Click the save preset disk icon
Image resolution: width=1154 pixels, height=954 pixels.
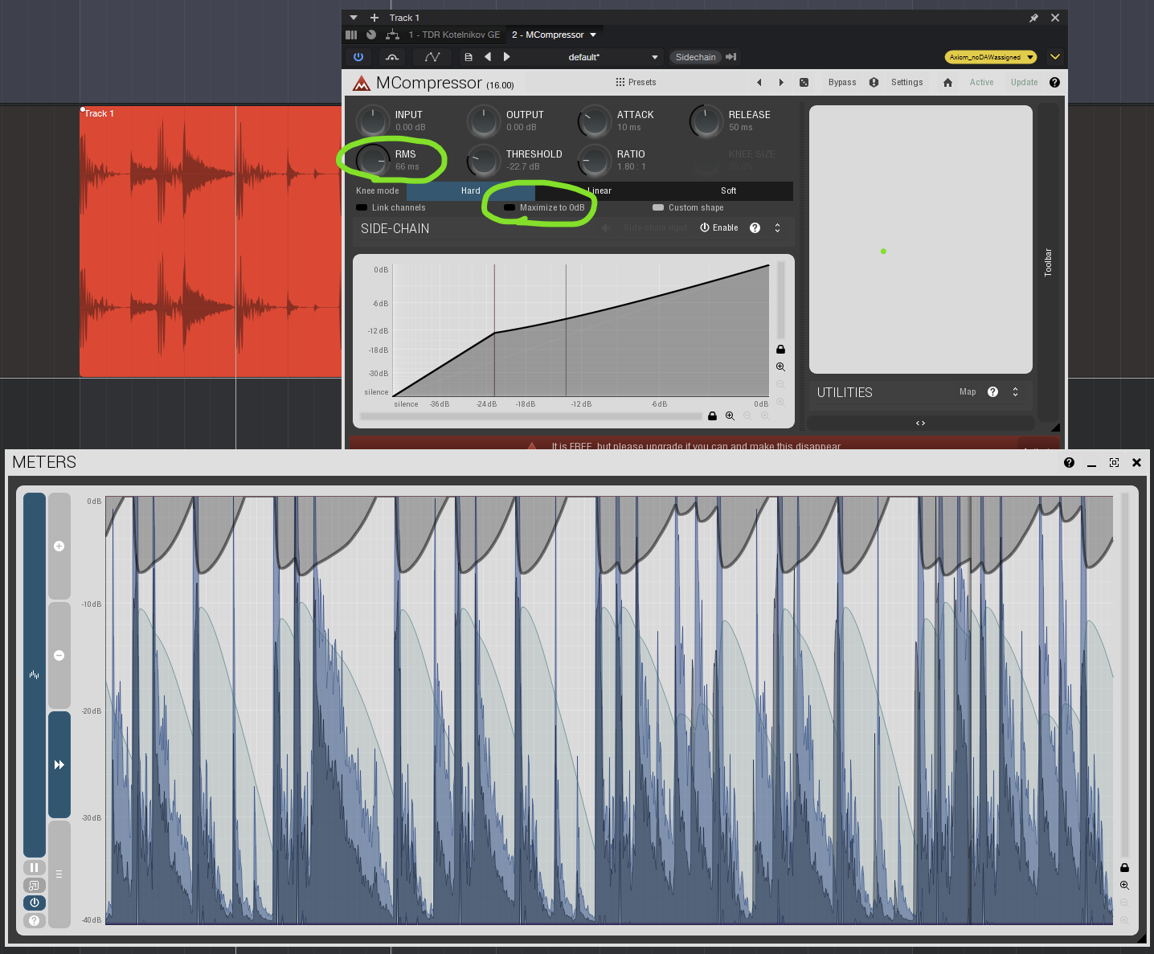coord(469,57)
